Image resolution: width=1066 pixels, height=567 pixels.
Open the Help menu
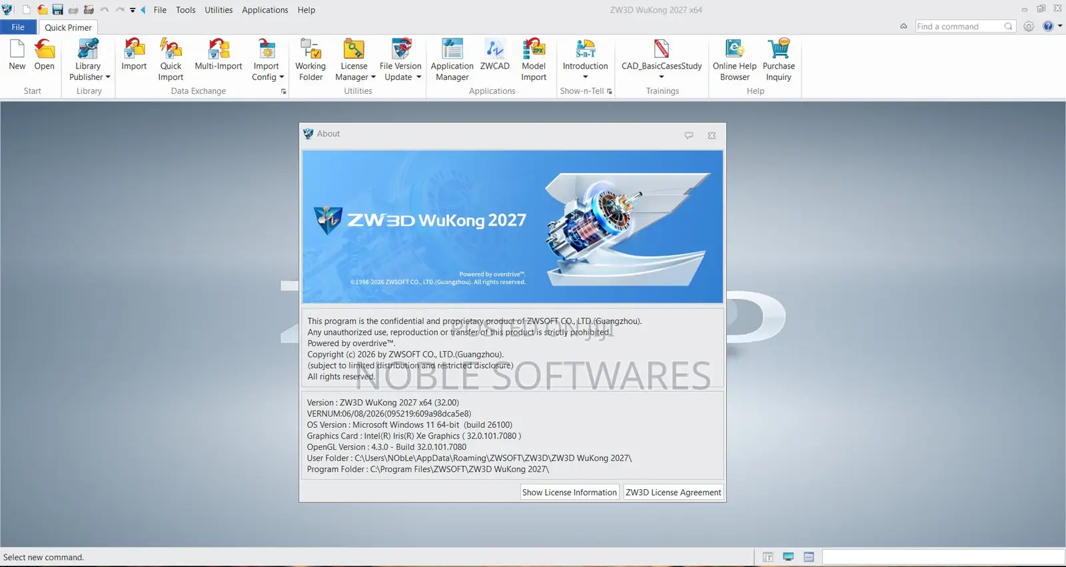(x=306, y=10)
